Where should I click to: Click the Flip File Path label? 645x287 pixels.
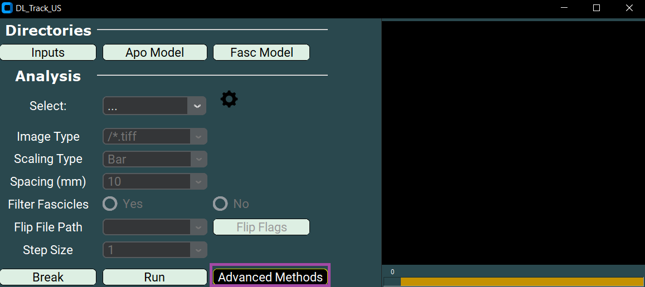click(x=48, y=227)
